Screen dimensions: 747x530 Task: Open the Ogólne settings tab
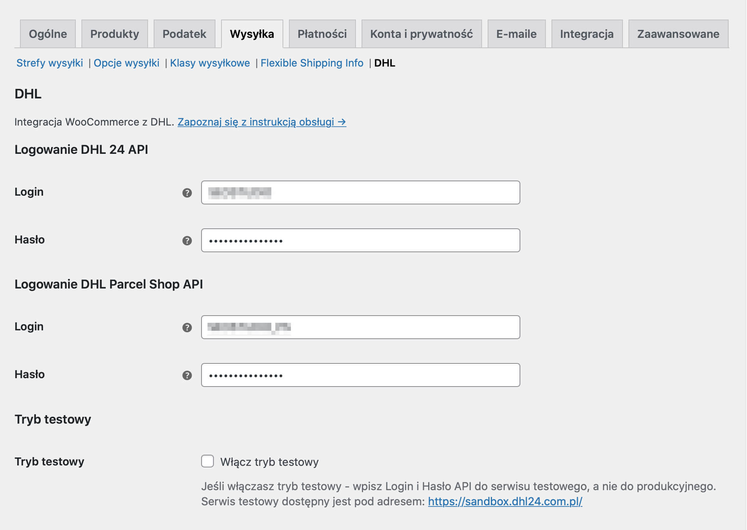48,34
